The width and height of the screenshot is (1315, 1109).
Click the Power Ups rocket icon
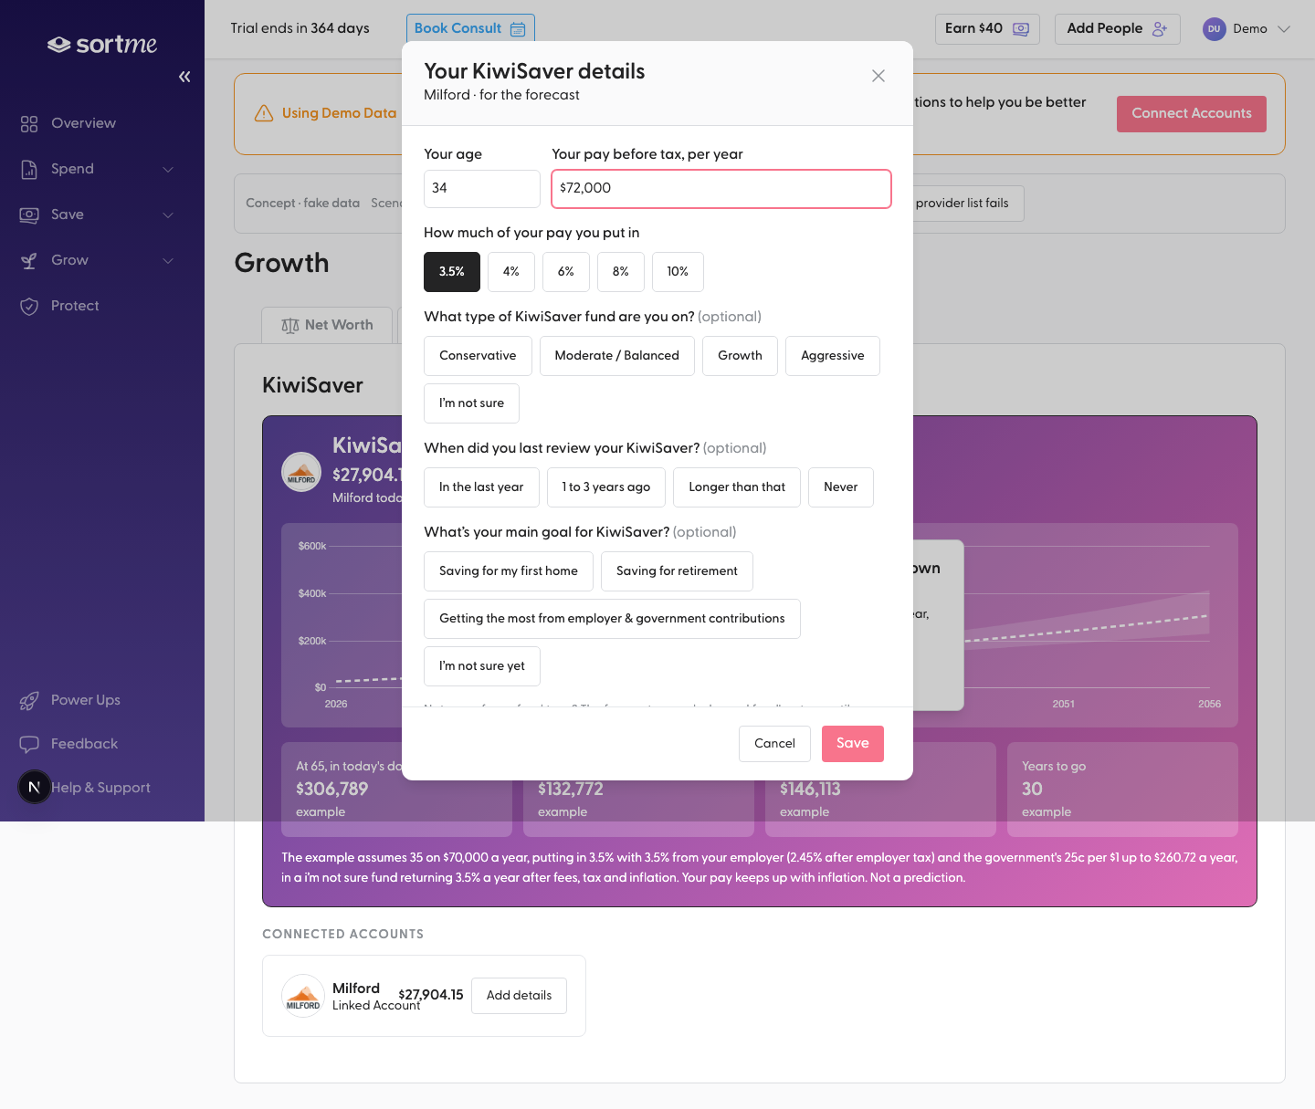29,700
